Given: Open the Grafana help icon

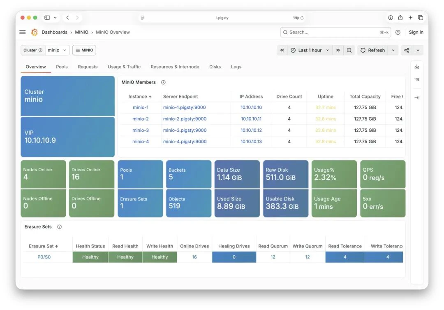Looking at the screenshot, I should point(398,33).
